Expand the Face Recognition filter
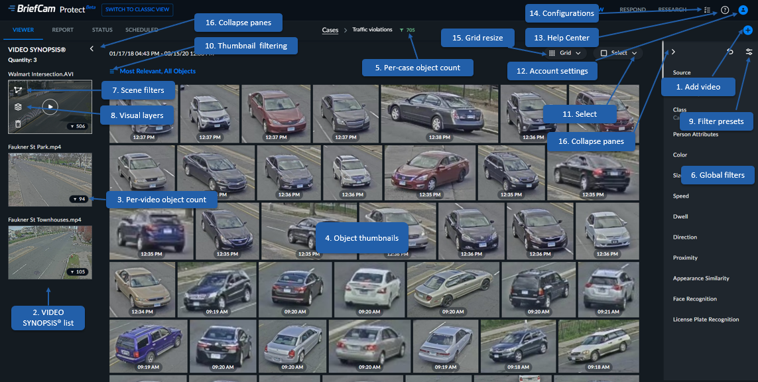Screen dimensions: 758x382 point(695,299)
